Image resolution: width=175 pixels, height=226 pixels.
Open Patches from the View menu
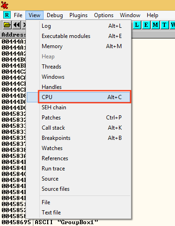79,118
